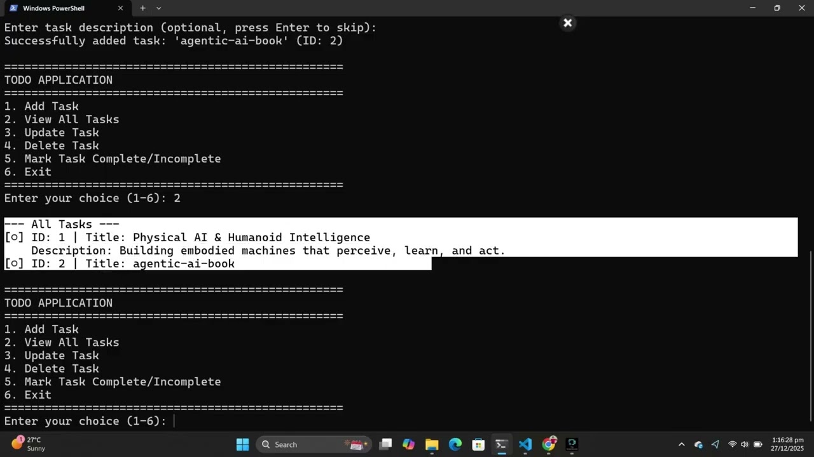Click the '--- All Tasks ---' heading

pyautogui.click(x=62, y=224)
